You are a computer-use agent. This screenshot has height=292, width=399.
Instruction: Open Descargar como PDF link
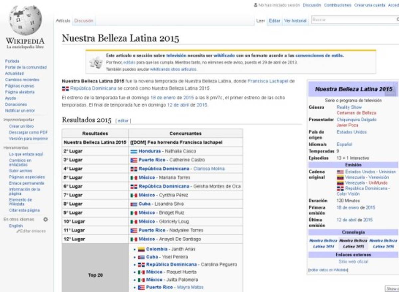click(28, 132)
